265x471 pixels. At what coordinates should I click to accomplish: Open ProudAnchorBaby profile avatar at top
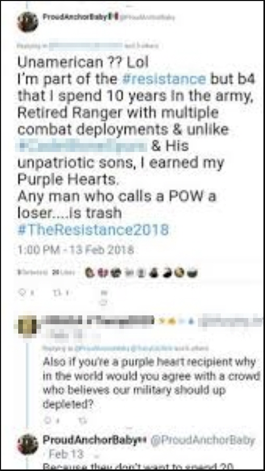pyautogui.click(x=28, y=22)
